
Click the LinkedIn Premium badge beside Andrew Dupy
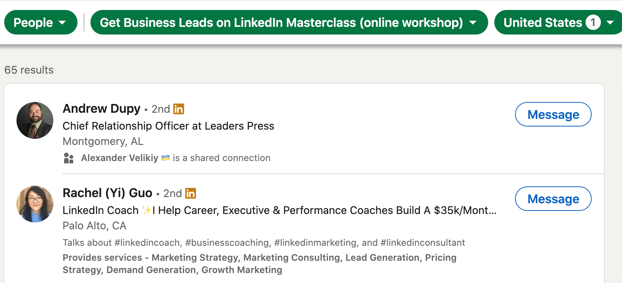(x=179, y=109)
